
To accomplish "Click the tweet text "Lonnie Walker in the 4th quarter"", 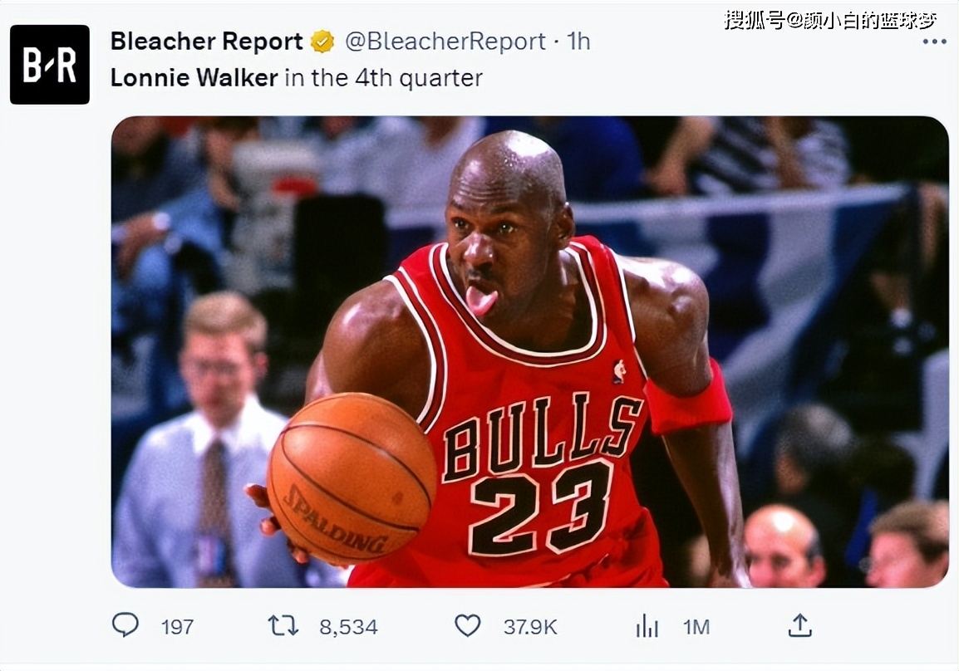I will tap(297, 78).
